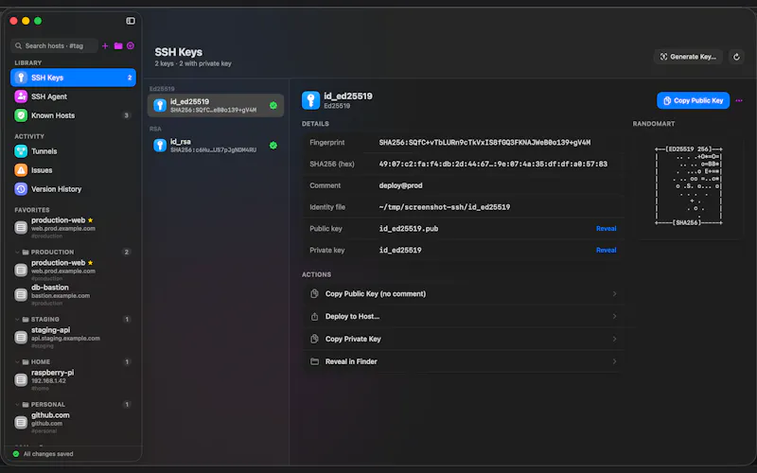The width and height of the screenshot is (757, 473).
Task: Collapse the HOME folder group
Action: click(x=17, y=362)
